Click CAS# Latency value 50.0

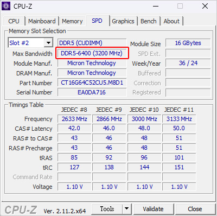179,128
